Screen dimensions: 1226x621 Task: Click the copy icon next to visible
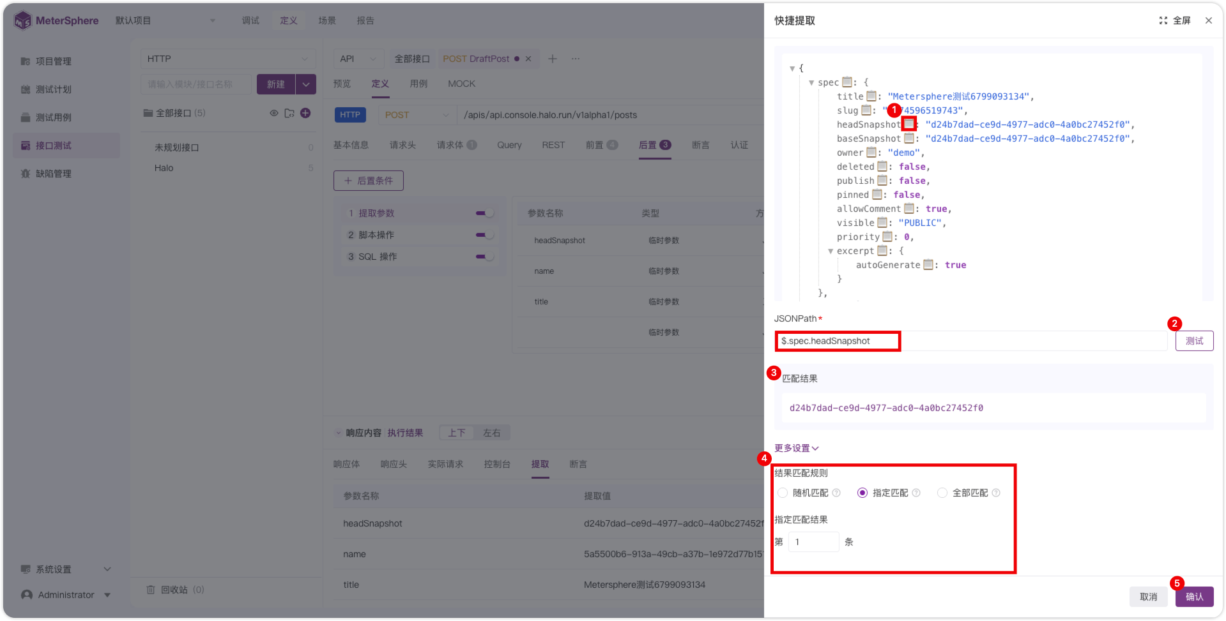pos(882,222)
